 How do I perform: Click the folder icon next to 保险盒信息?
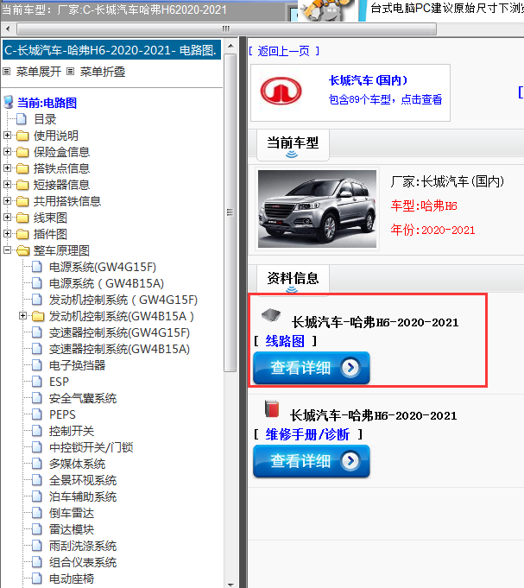point(22,152)
